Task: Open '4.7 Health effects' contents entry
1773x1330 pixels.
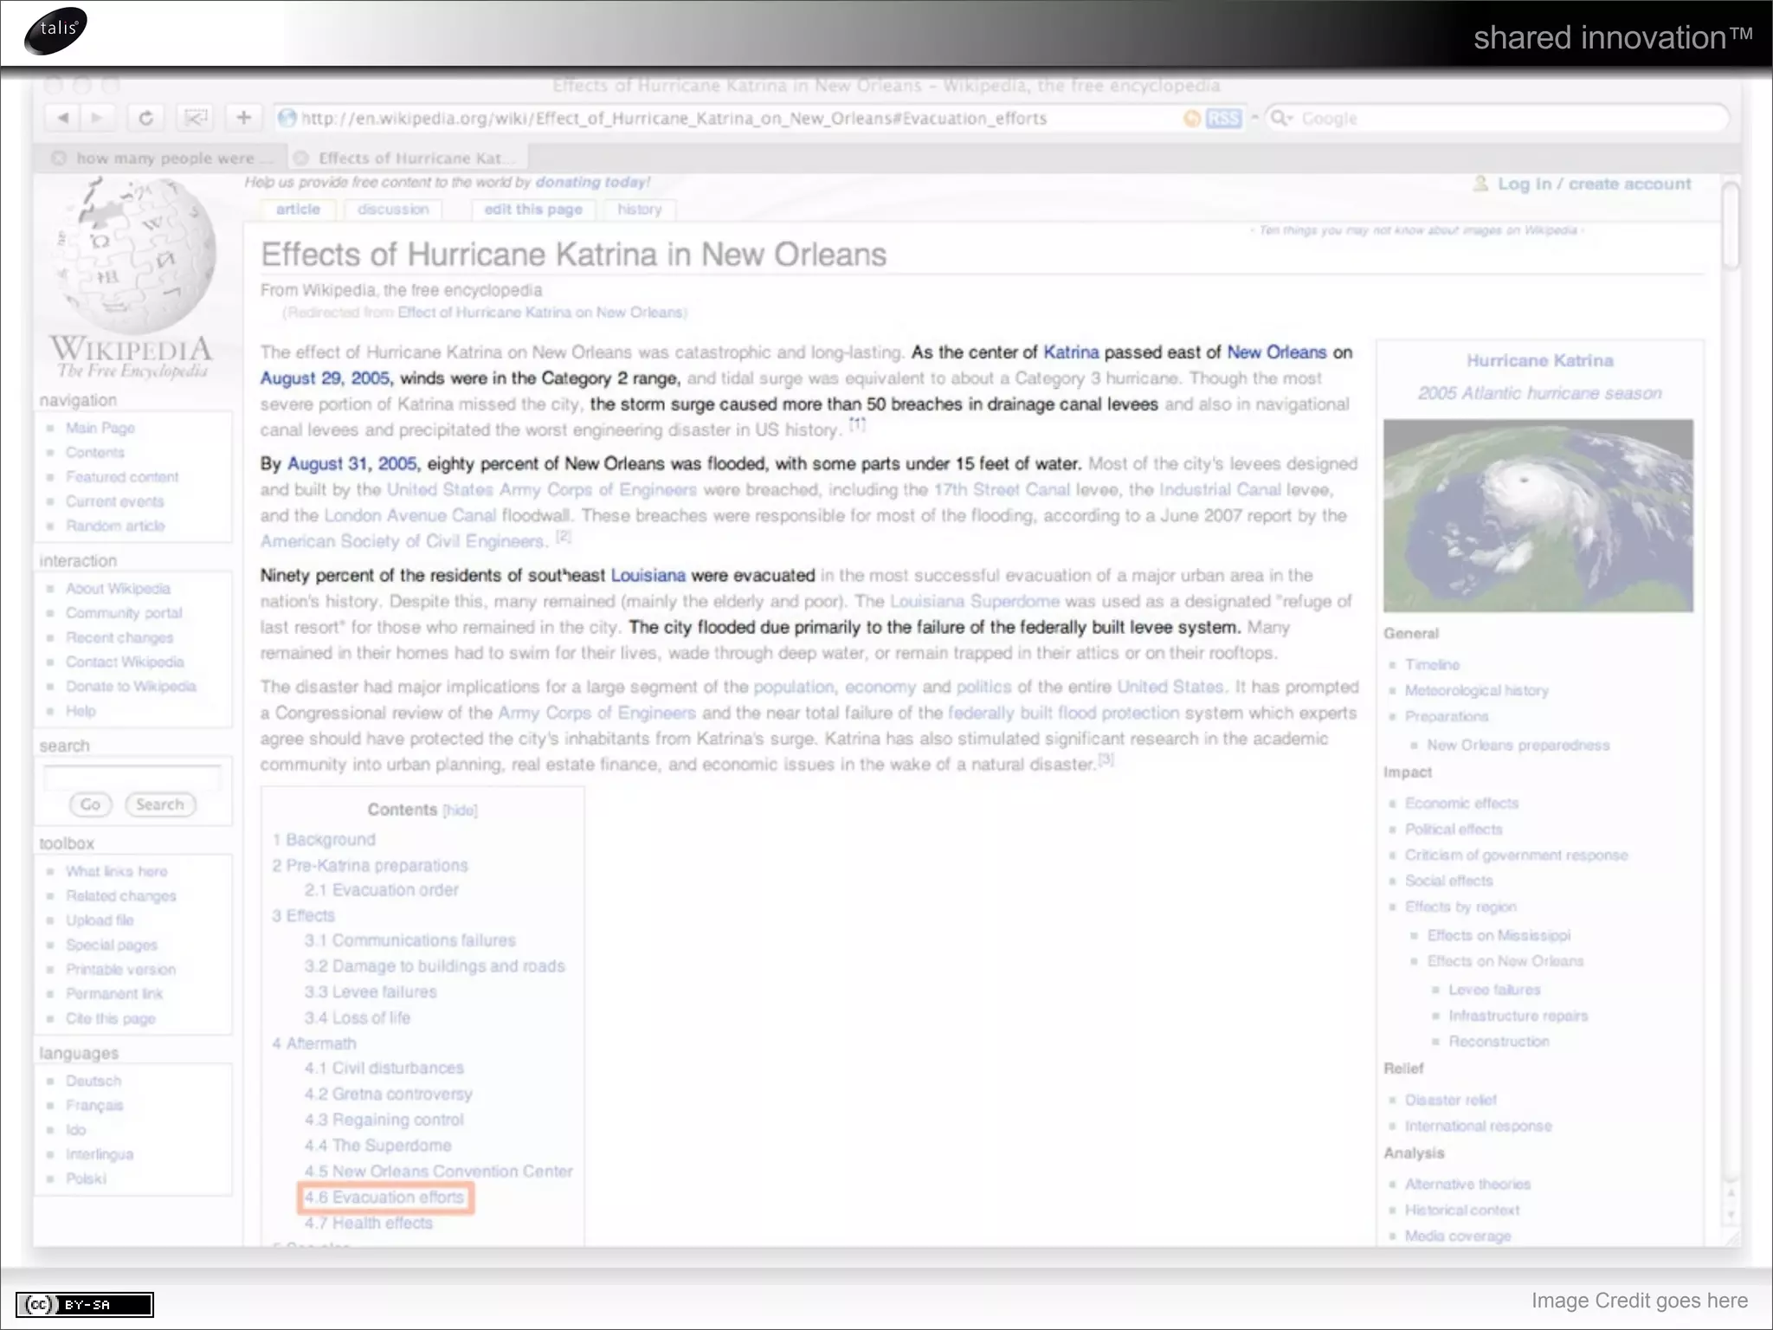Action: 368,1223
